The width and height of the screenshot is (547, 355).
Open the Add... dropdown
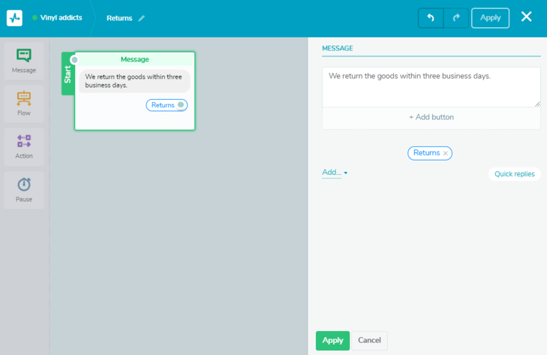[334, 173]
